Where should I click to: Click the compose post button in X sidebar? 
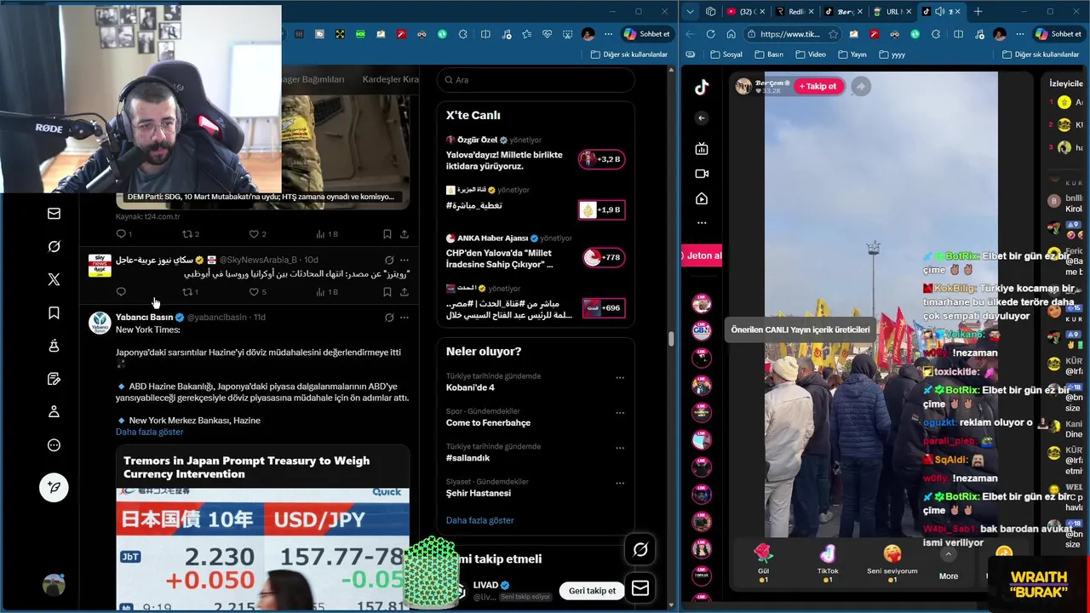point(54,487)
